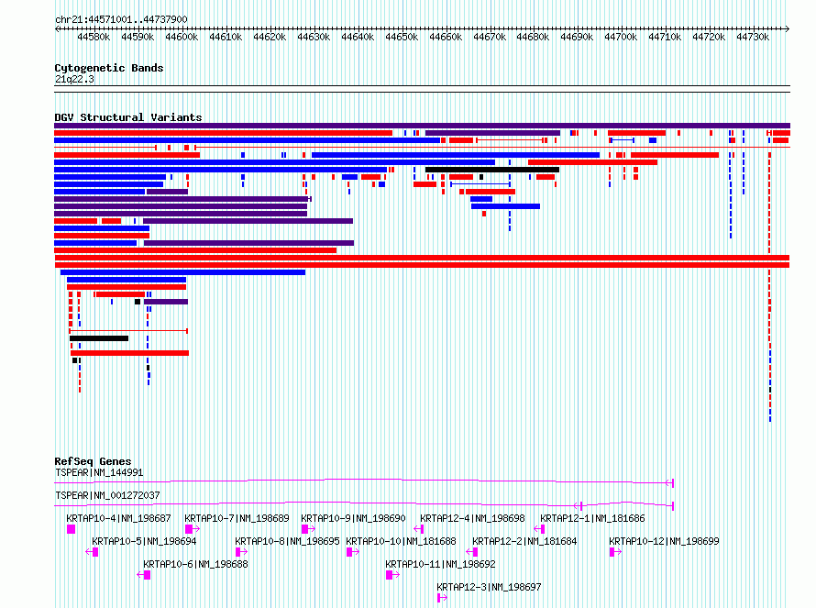The height and width of the screenshot is (608, 816).
Task: Click the KRTAP12-4|NM_198698 label
Action: tap(472, 518)
